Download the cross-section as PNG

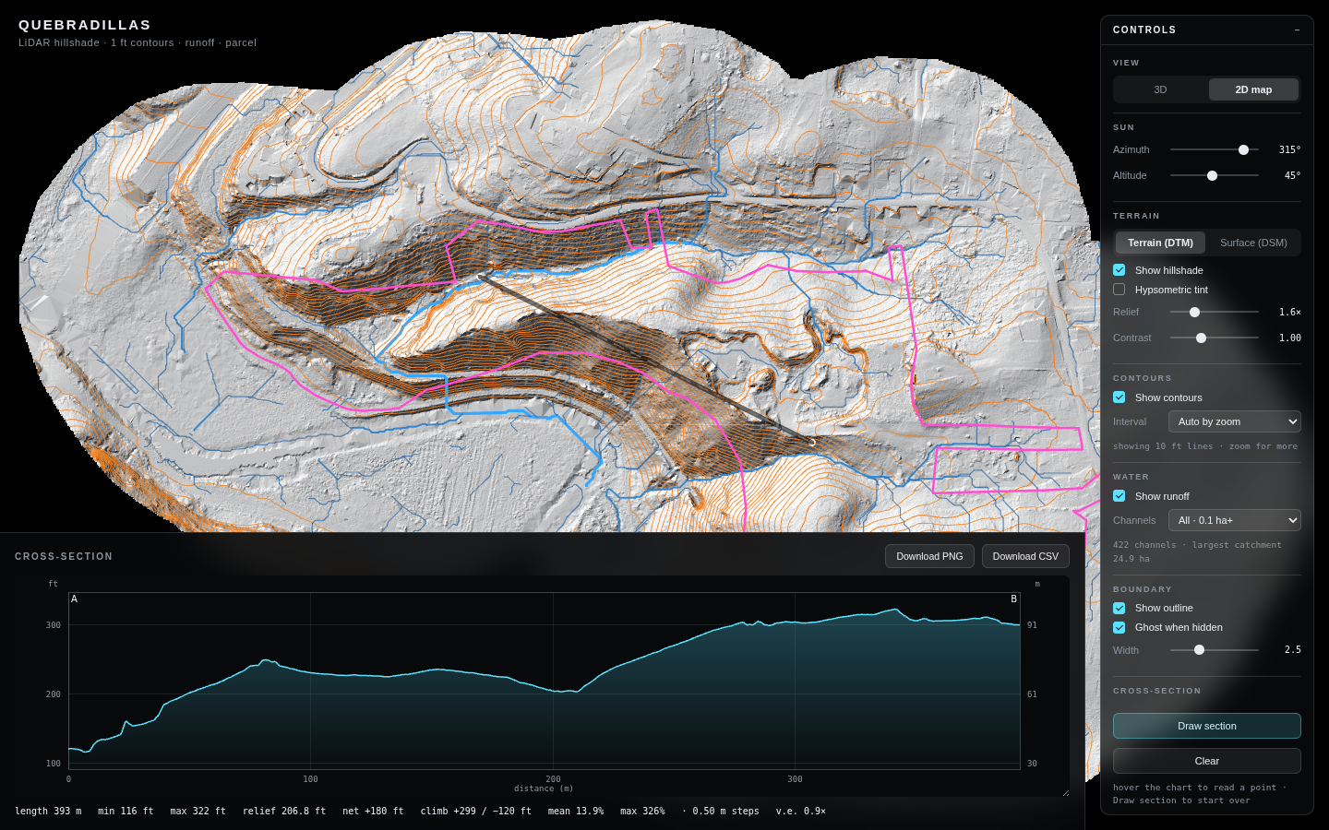(x=929, y=556)
